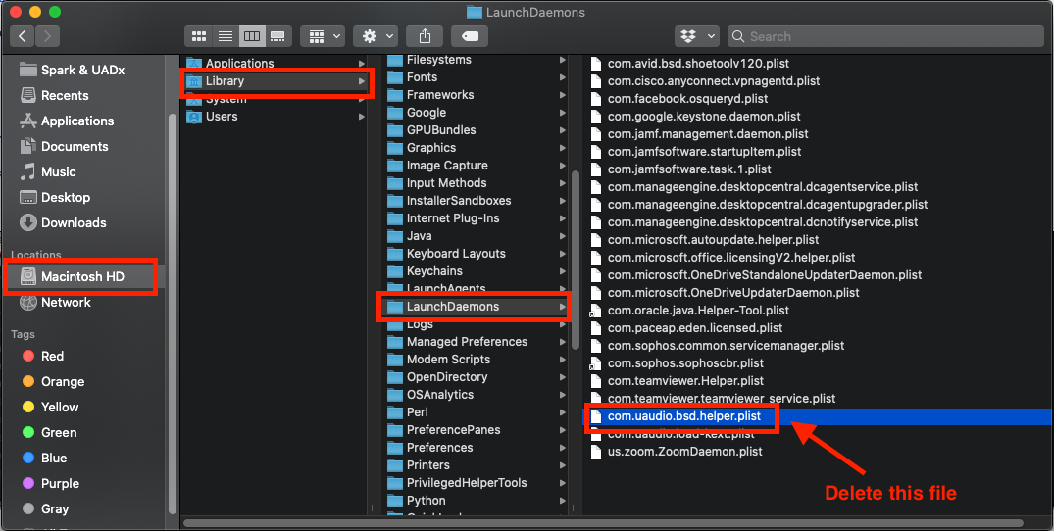Screen dimensions: 1054x531
Task: Switch to list view mode
Action: (226, 36)
